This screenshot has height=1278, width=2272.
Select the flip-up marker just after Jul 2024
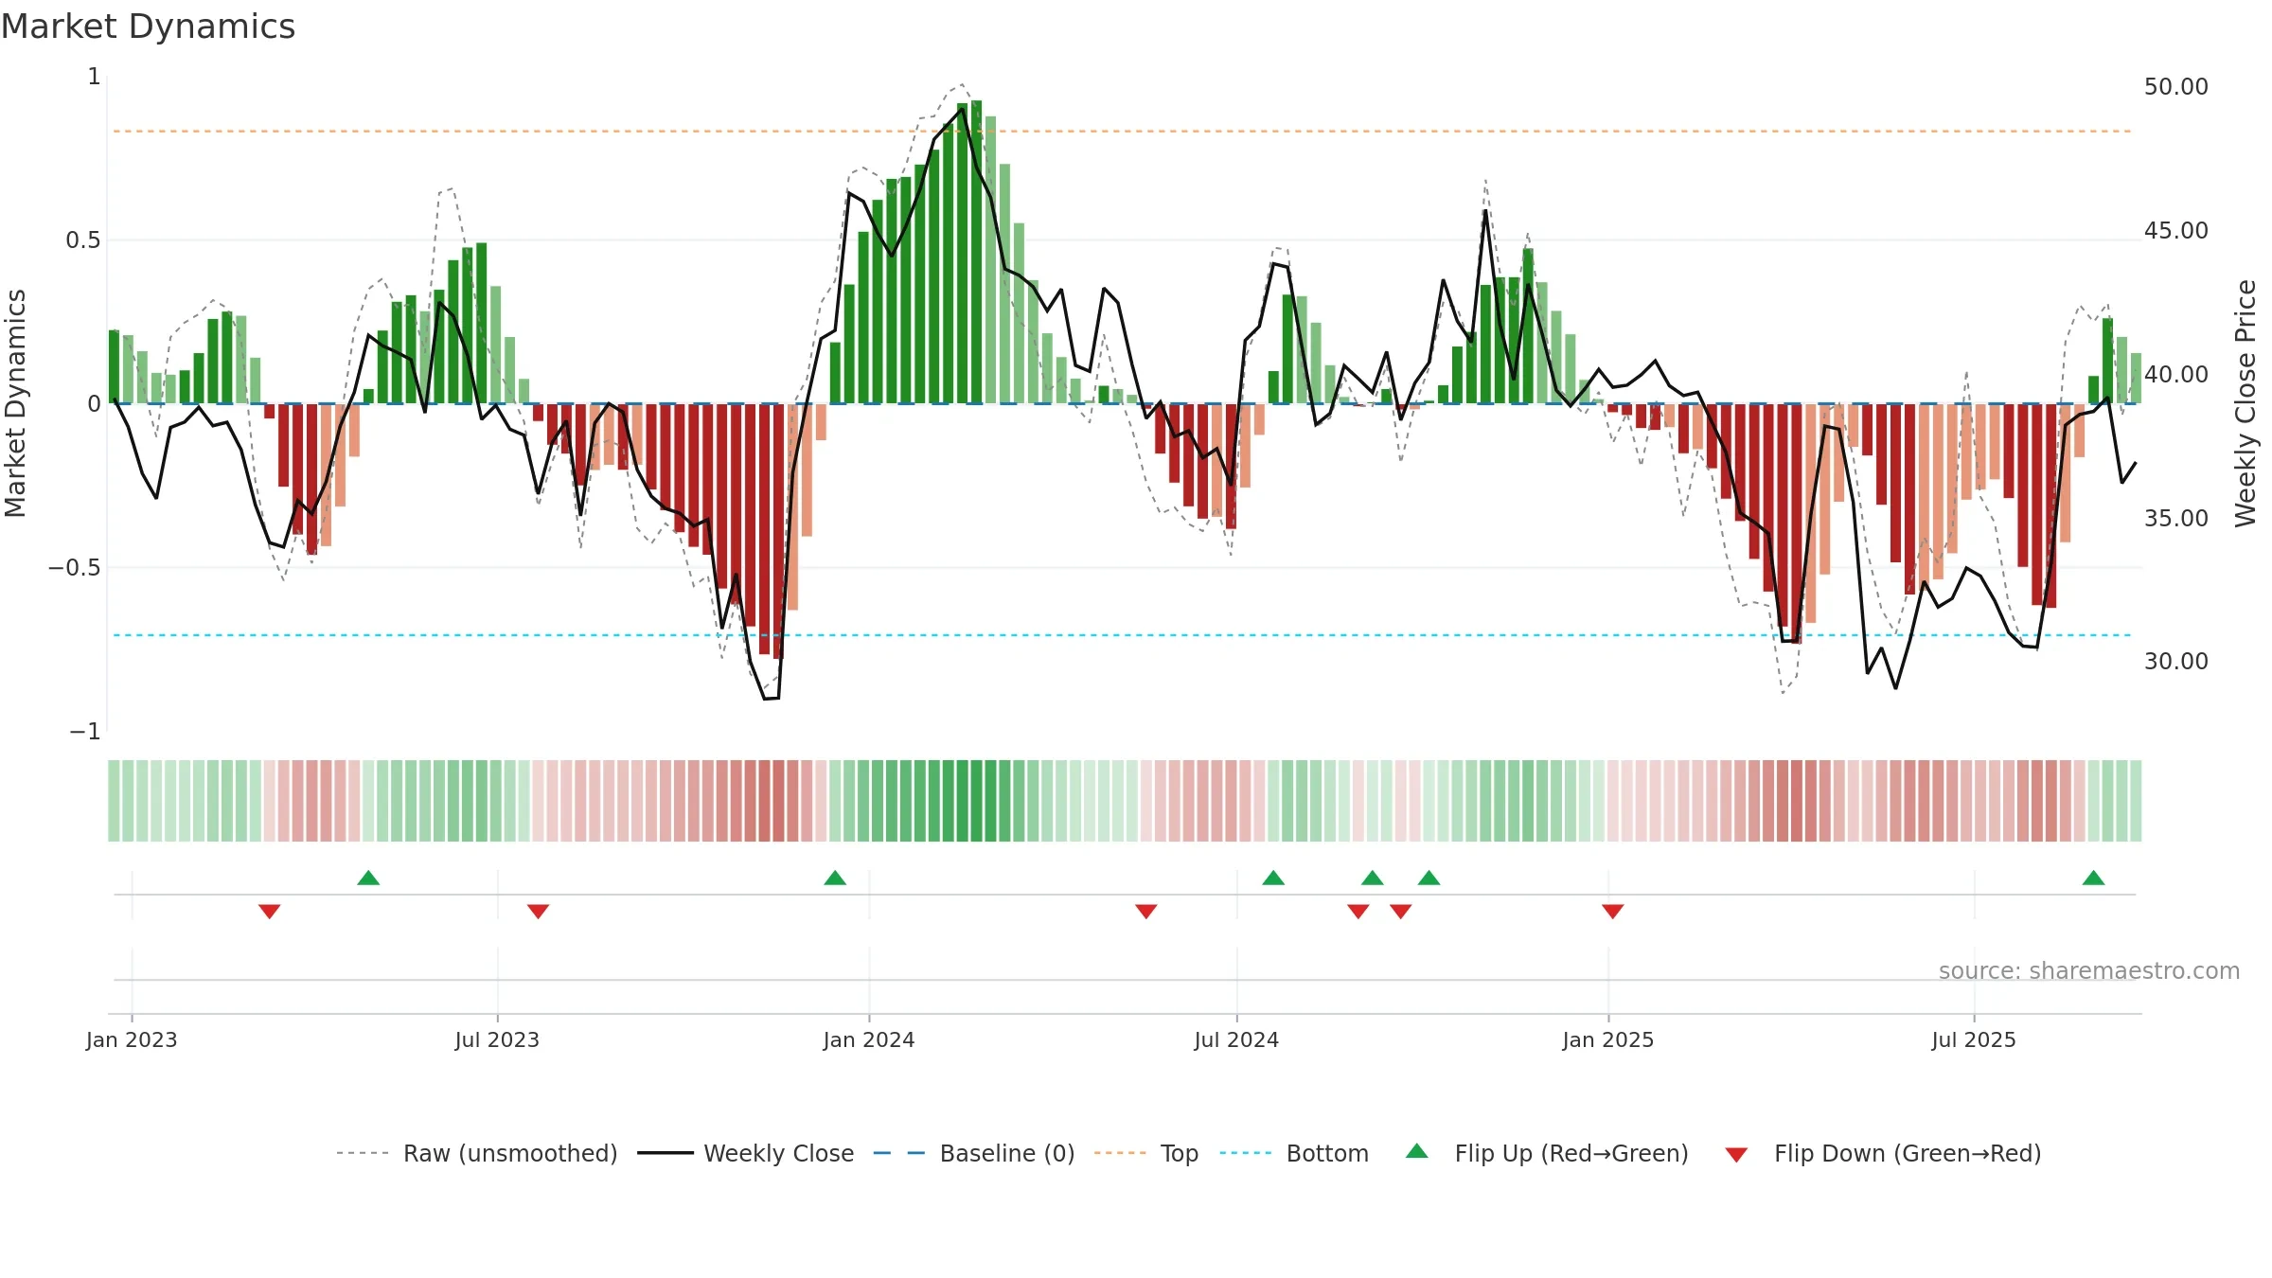pyautogui.click(x=1273, y=878)
